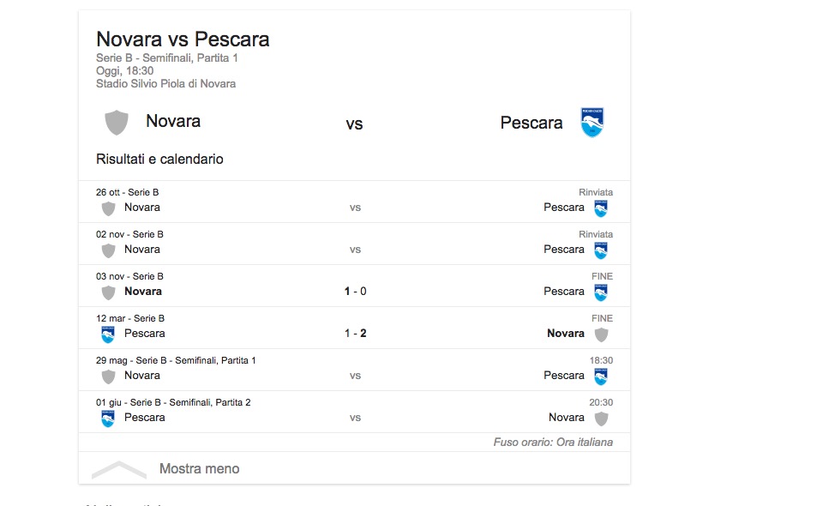The image size is (823, 506).
Task: Click Pescara crest in 03 nov match row
Action: tap(601, 292)
